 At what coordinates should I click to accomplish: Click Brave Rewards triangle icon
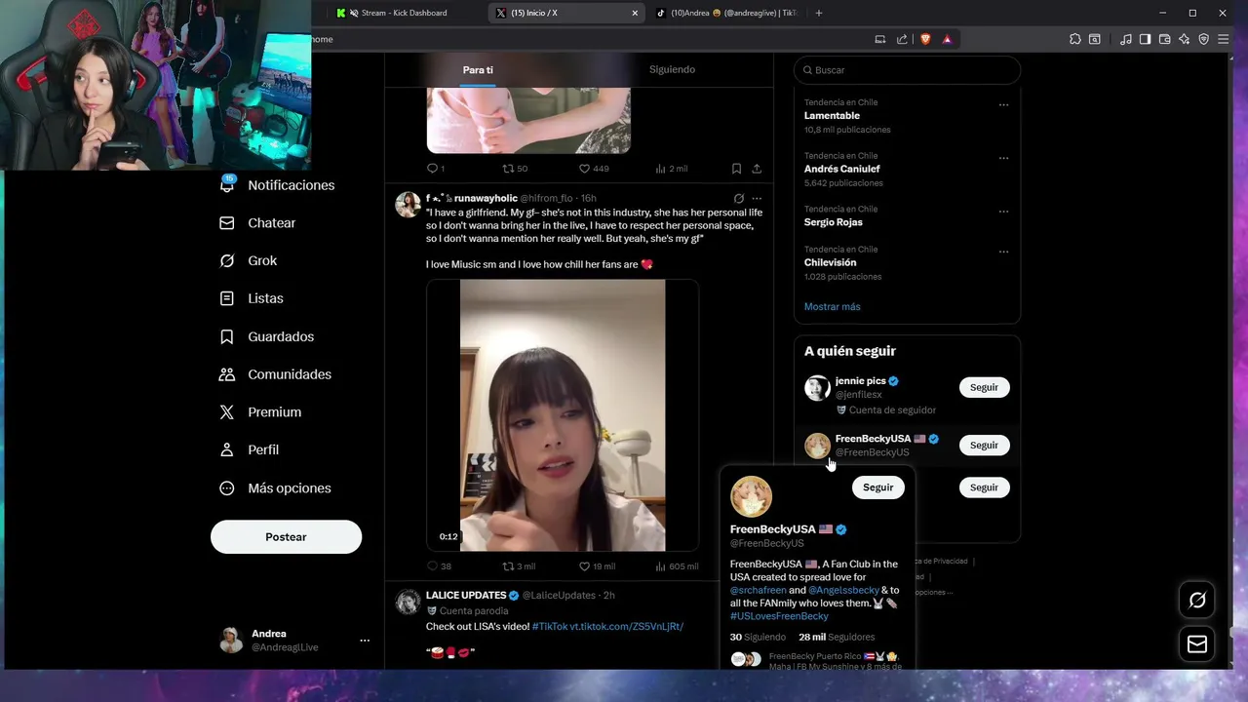[x=947, y=39]
